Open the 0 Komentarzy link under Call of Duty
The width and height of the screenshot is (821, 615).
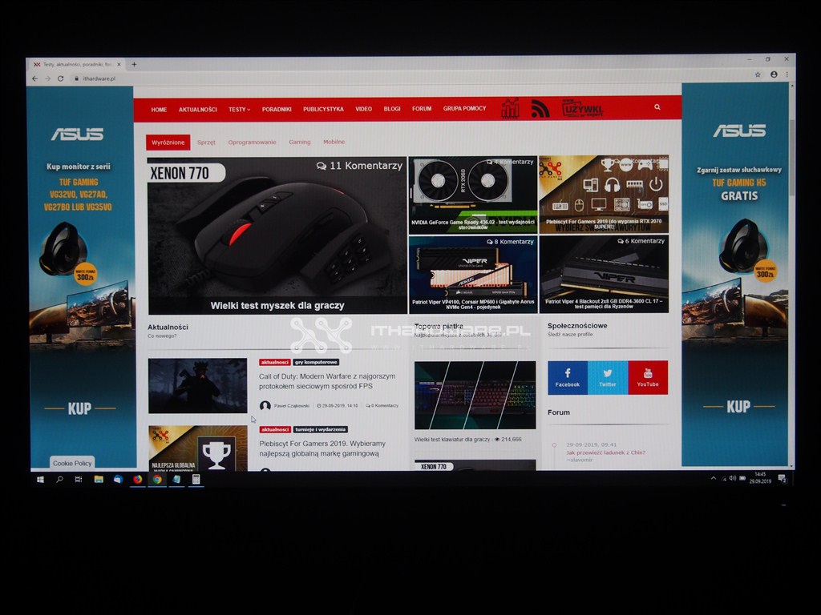tap(382, 406)
